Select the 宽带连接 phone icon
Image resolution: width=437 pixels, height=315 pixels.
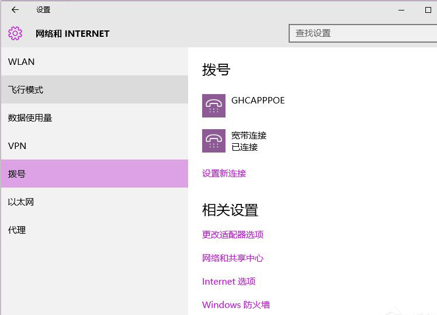click(x=214, y=141)
